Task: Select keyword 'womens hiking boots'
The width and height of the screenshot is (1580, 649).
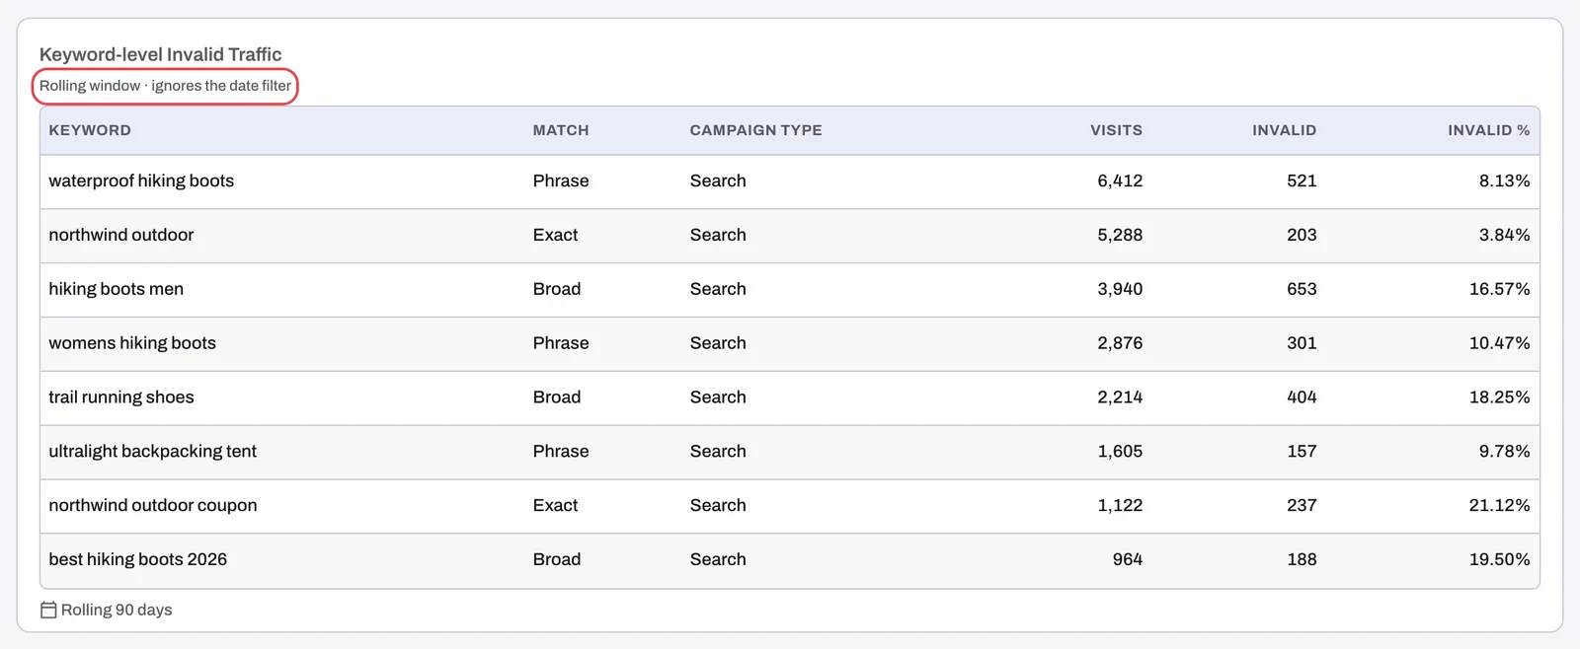Action: [132, 343]
